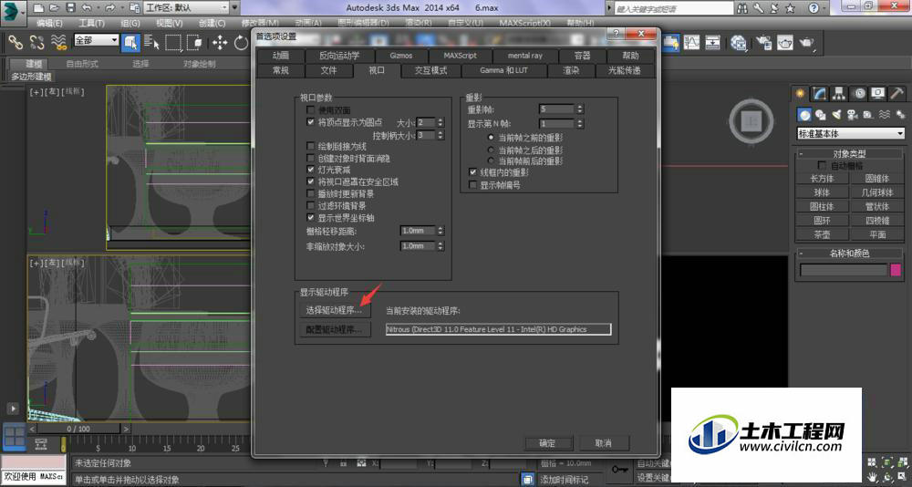Switch to the 渲染 preferences tab
The image size is (912, 487).
571,70
